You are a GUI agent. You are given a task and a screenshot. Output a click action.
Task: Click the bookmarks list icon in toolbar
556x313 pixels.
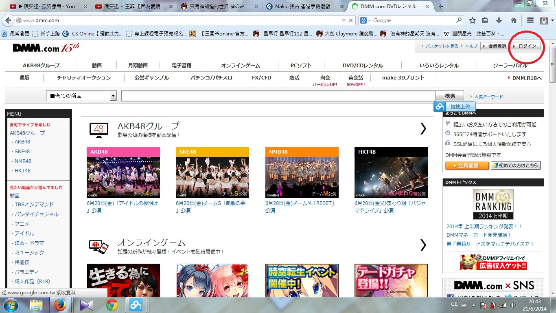point(485,20)
